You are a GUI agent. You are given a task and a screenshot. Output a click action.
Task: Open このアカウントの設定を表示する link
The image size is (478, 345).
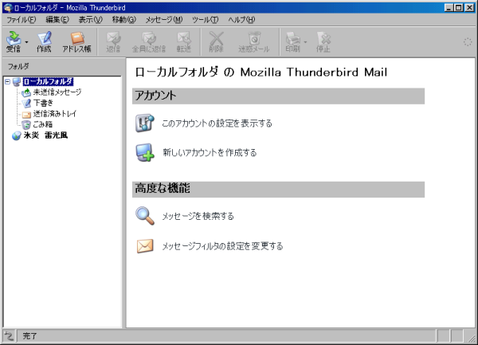(217, 123)
